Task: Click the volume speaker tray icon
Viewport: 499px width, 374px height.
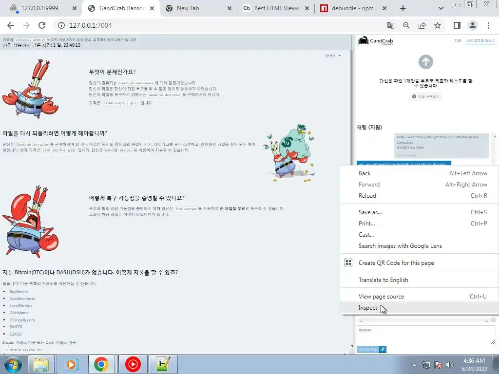Action: pyautogui.click(x=450, y=365)
